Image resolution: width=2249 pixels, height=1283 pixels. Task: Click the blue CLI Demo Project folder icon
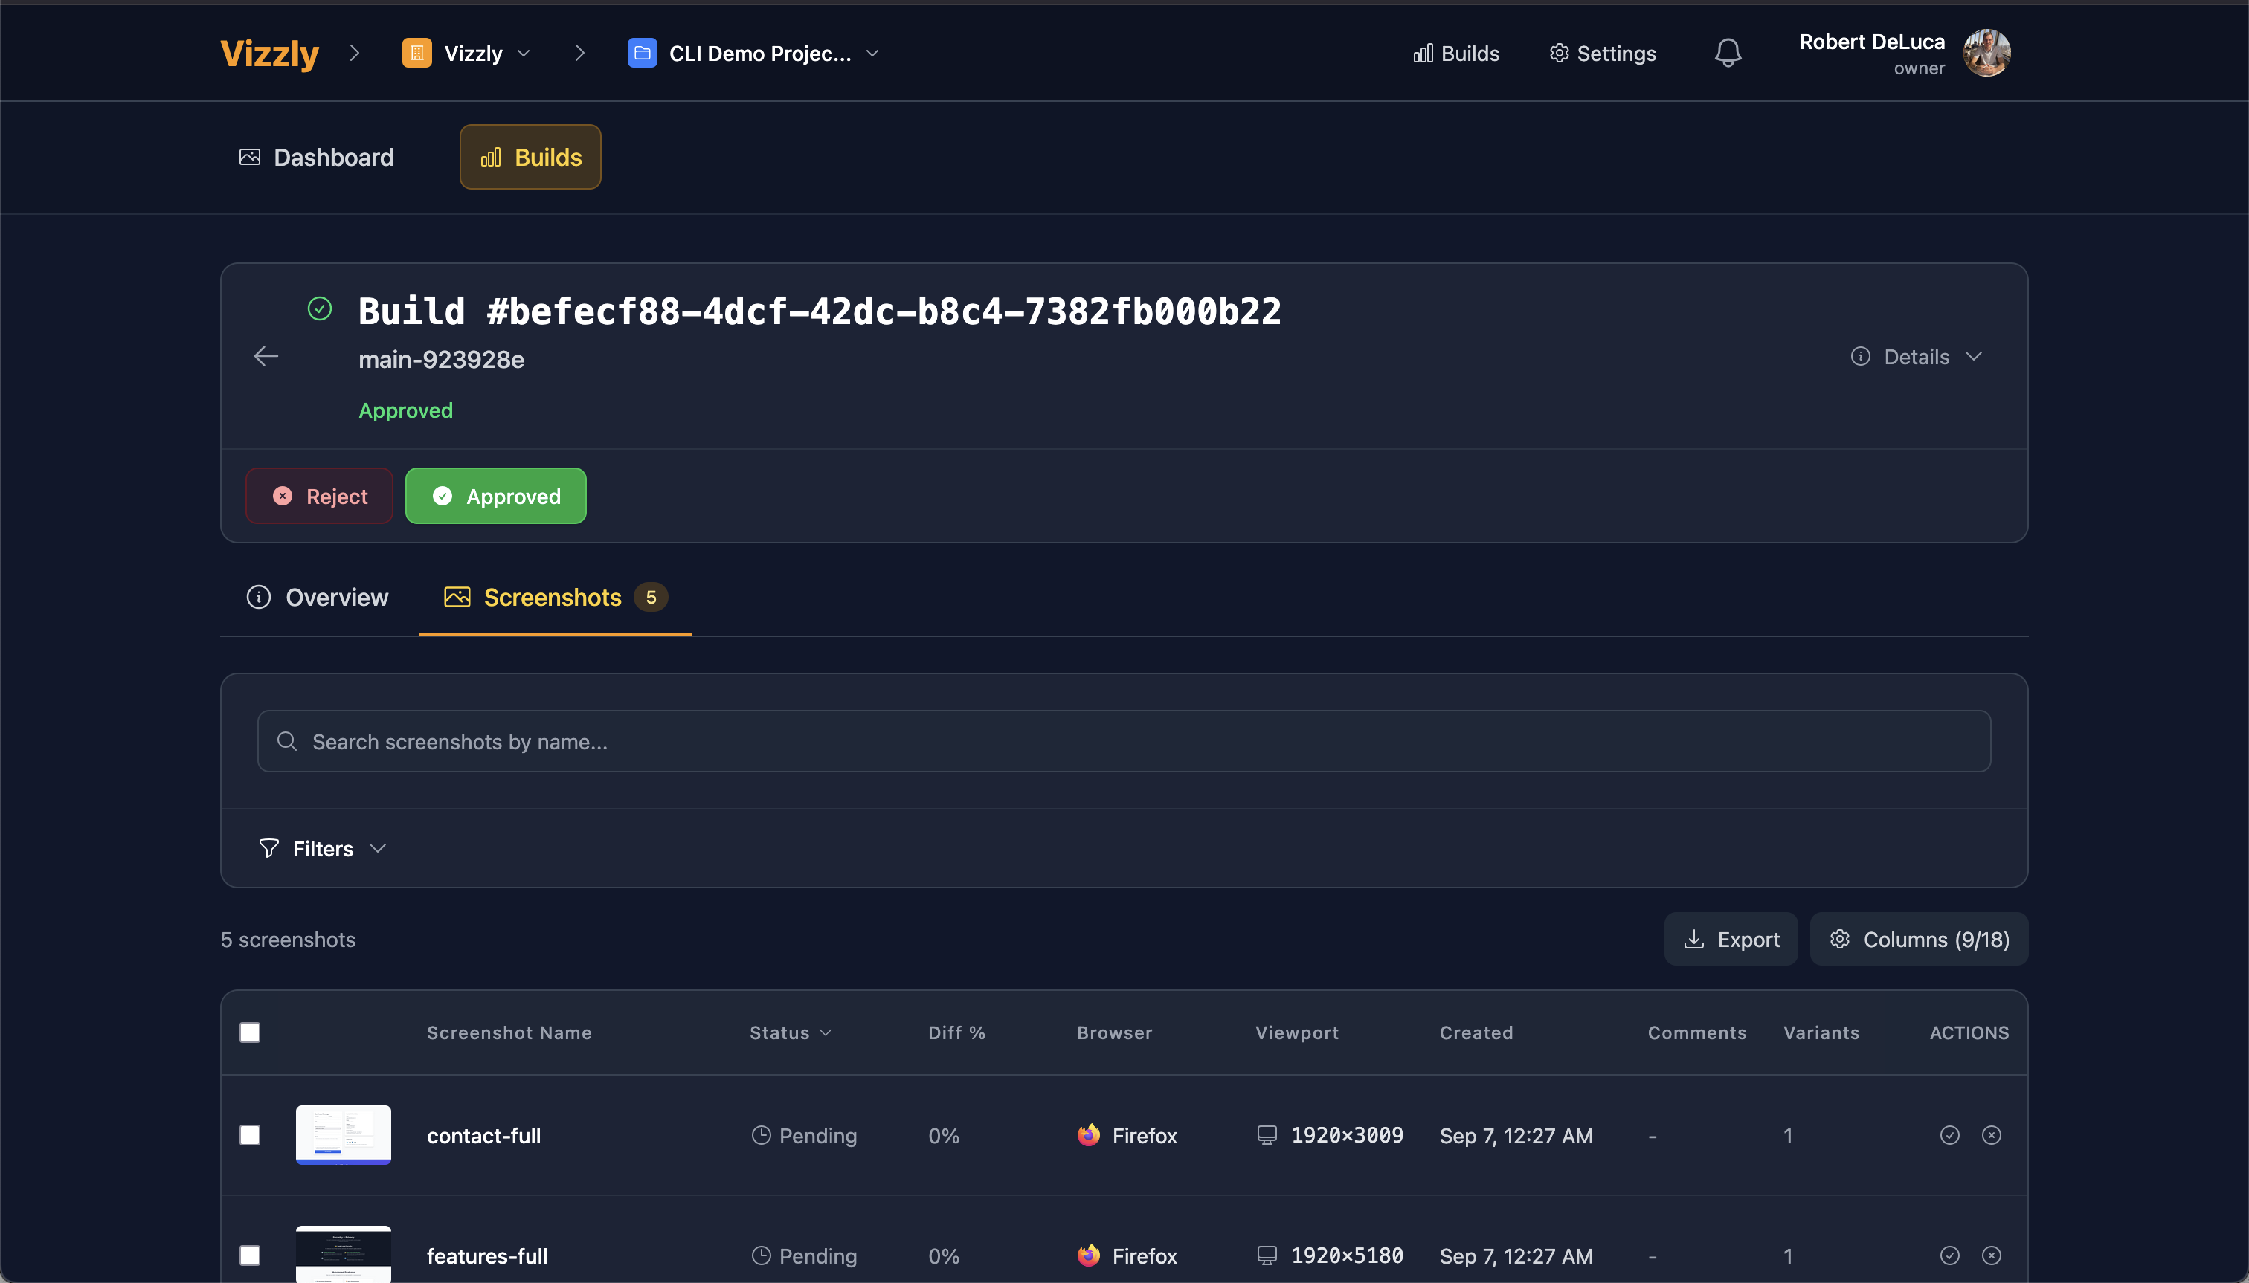tap(642, 53)
